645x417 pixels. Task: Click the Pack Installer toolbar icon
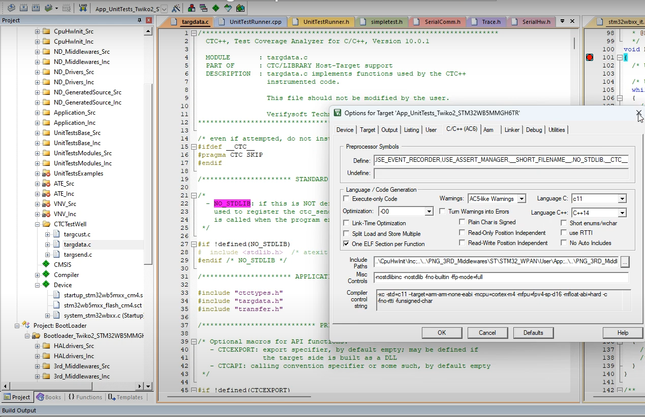[x=240, y=8]
